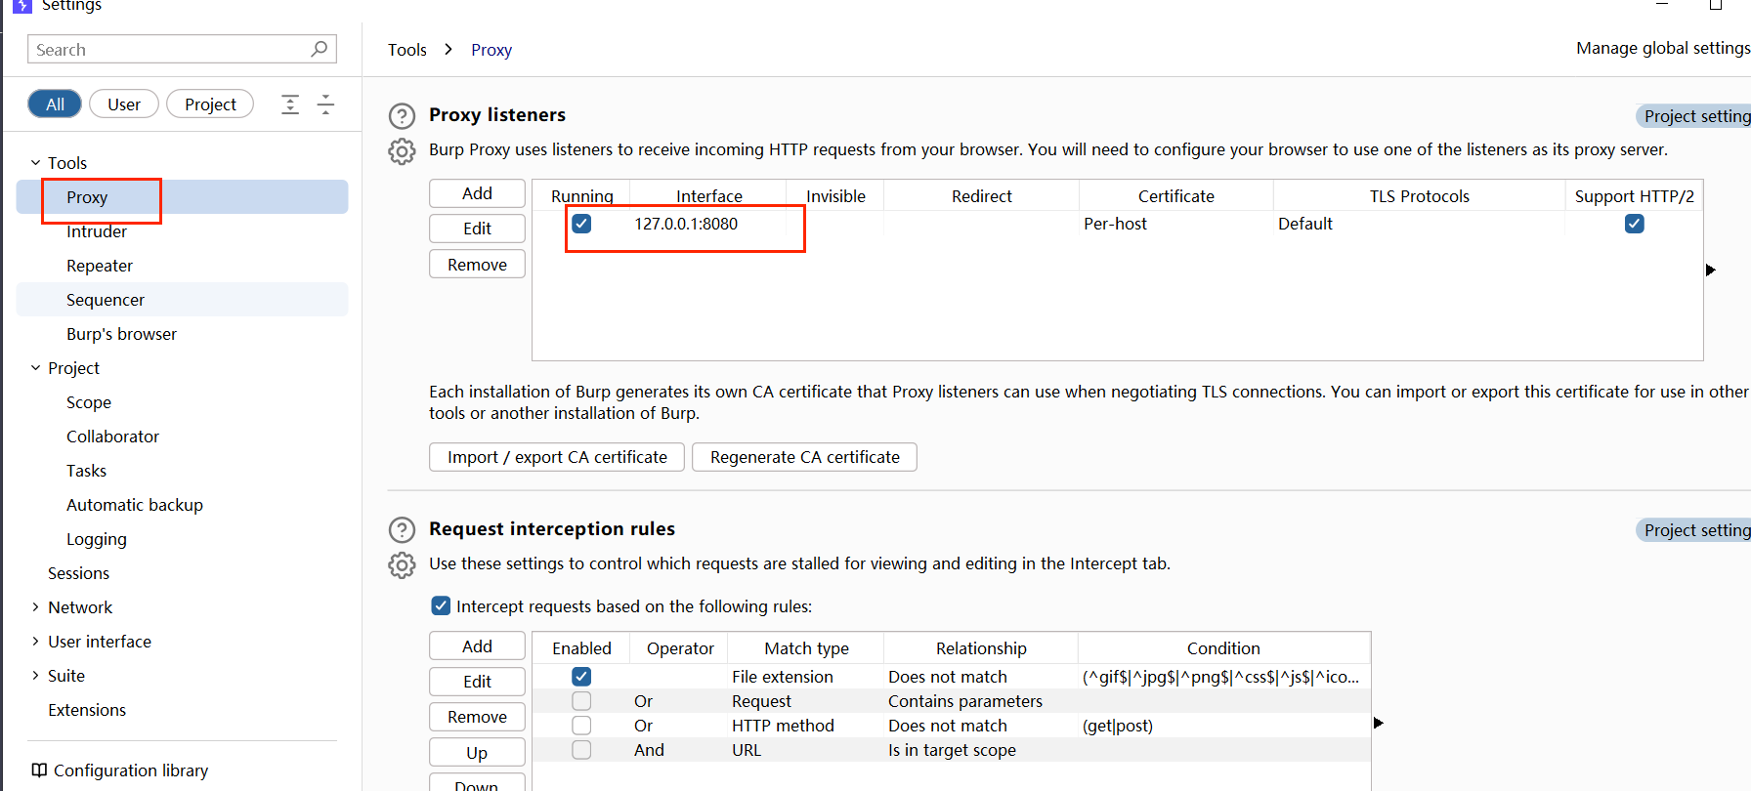Click the search magnifier icon

[x=319, y=49]
